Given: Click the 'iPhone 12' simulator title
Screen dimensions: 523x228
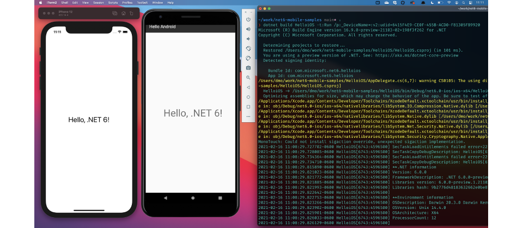Looking at the screenshot, I should tap(66, 11).
